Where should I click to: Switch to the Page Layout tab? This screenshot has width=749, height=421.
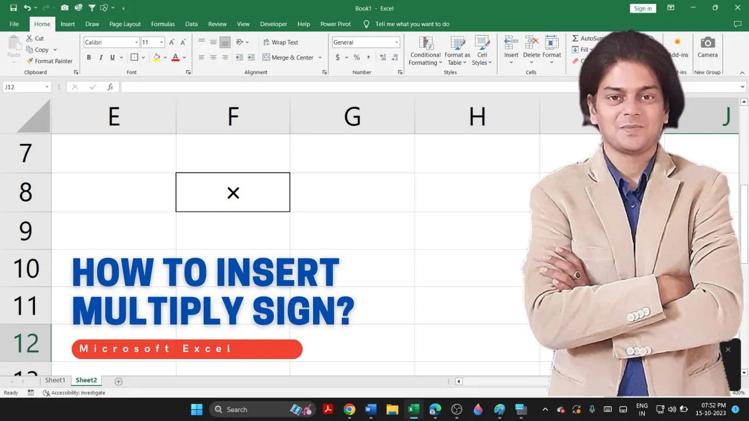[x=125, y=24]
